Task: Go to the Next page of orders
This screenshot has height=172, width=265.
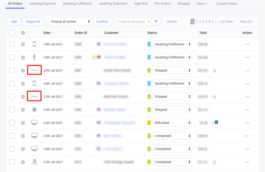Action: (230, 22)
